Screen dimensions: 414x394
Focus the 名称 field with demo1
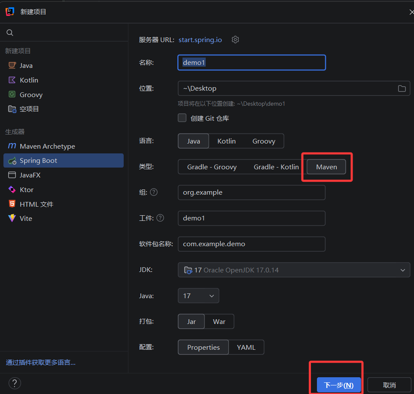tap(252, 63)
